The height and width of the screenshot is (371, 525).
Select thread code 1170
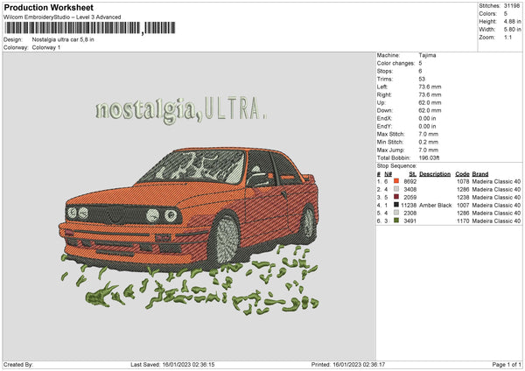463,221
